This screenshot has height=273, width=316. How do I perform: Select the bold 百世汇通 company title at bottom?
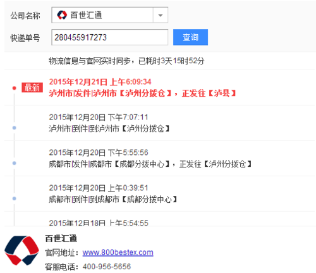(x=61, y=238)
